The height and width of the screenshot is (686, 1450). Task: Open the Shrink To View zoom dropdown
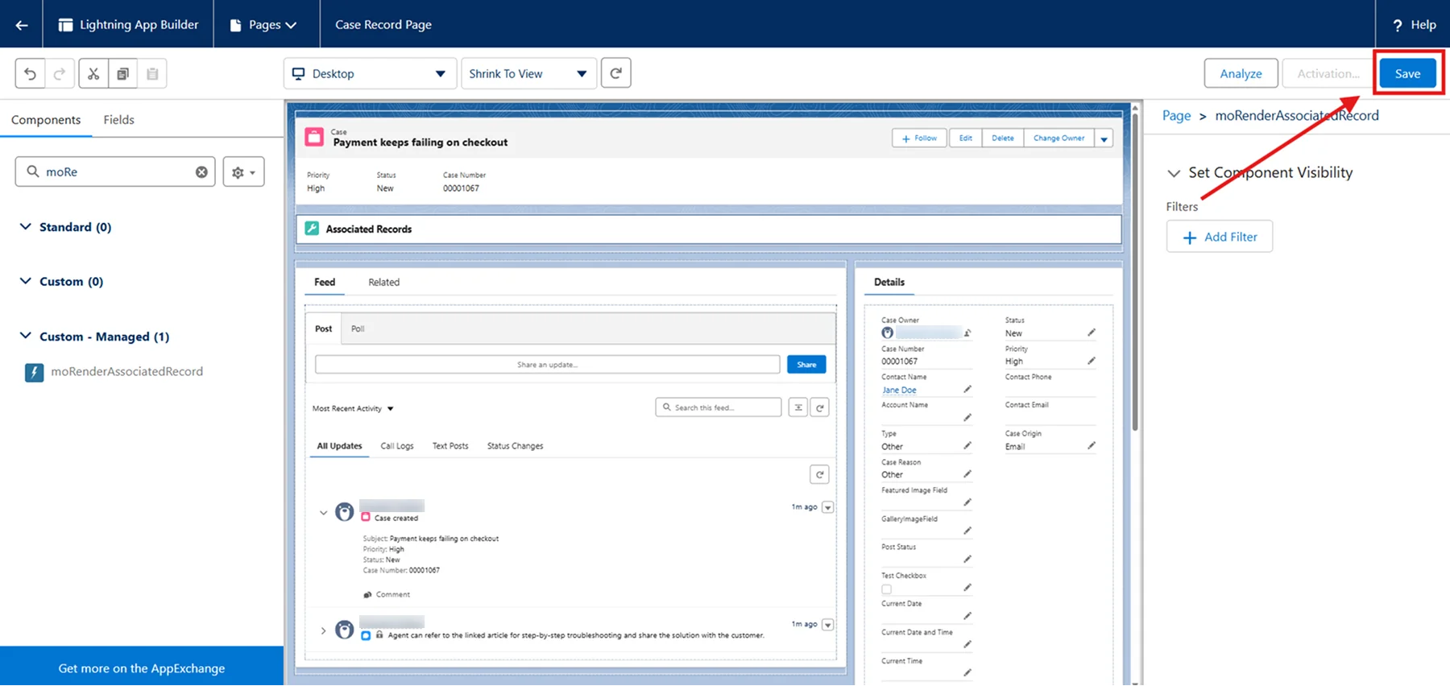tap(528, 73)
